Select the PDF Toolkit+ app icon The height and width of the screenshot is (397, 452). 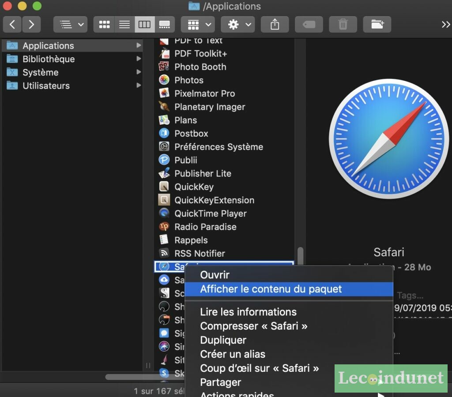[x=164, y=53]
